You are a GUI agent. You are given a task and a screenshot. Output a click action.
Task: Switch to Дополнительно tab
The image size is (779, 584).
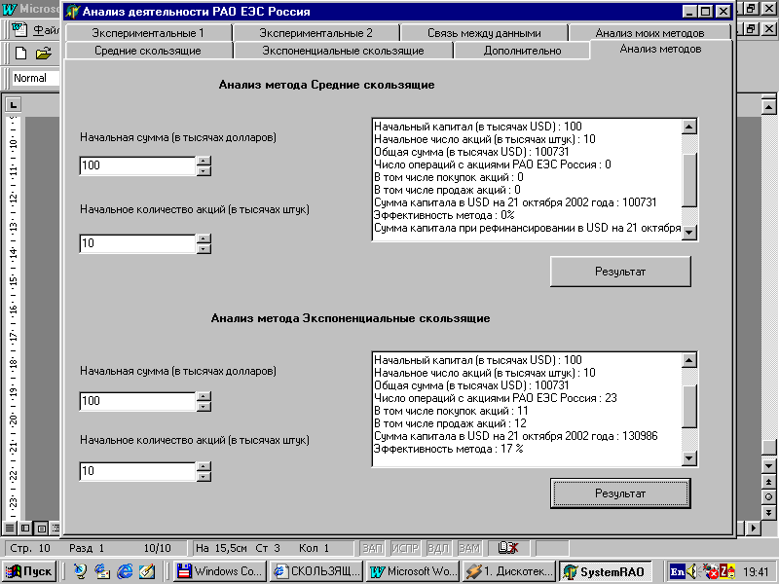click(522, 51)
